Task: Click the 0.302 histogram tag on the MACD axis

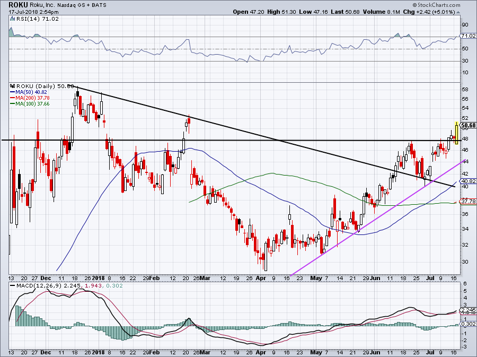Action: (x=469, y=324)
